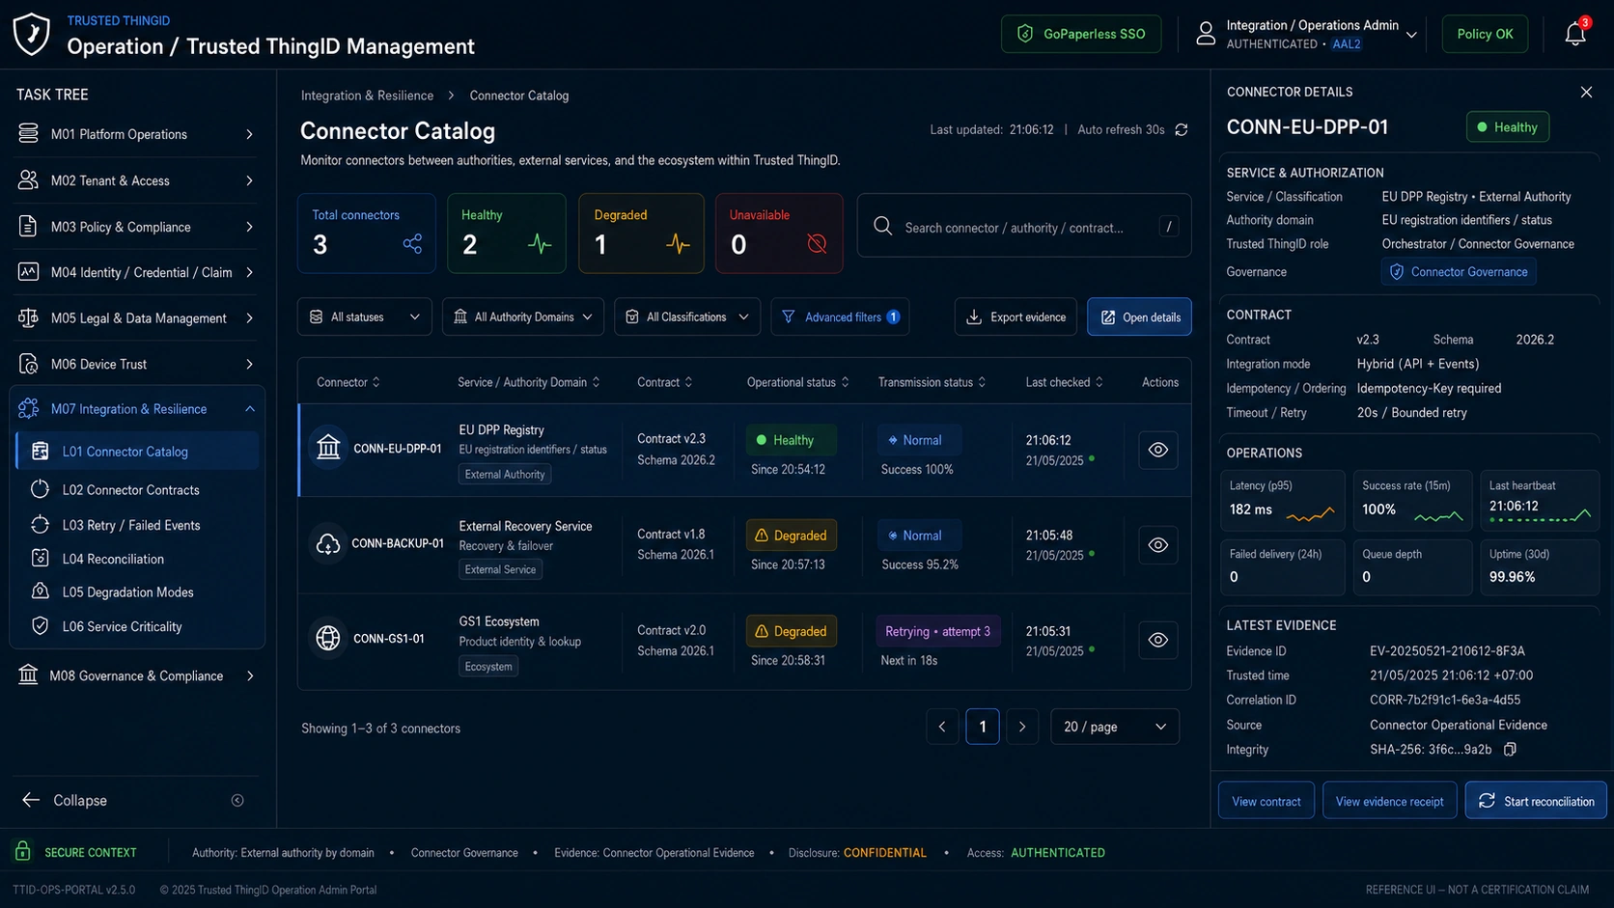Screen dimensions: 1614x908
Task: Select L04 Reconciliation
Action: point(137,559)
